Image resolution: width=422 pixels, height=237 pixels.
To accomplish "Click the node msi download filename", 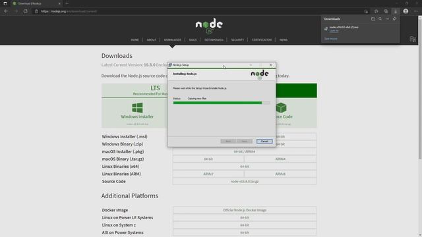I will [344, 27].
